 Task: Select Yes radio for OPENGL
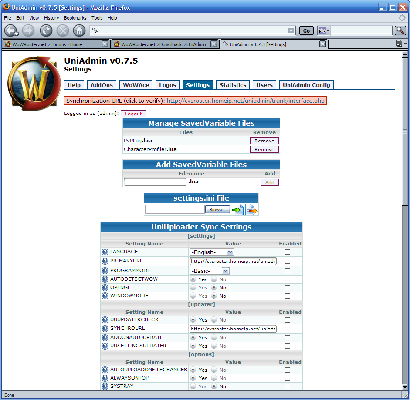pyautogui.click(x=193, y=287)
